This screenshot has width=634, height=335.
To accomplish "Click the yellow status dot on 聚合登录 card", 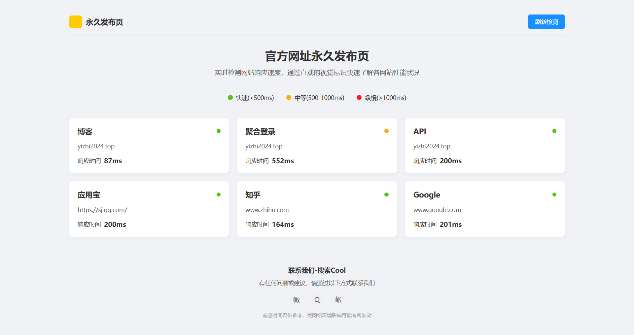I will pos(386,131).
